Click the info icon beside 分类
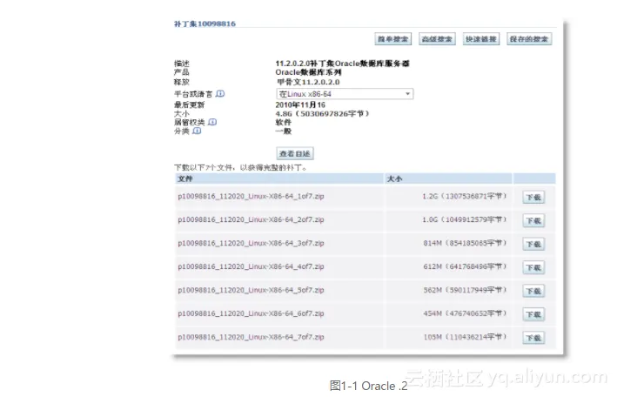 point(198,131)
